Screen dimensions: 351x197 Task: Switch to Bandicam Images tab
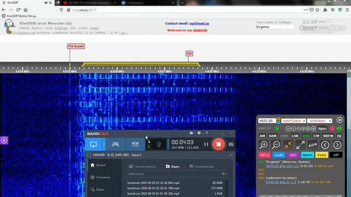[202, 166]
